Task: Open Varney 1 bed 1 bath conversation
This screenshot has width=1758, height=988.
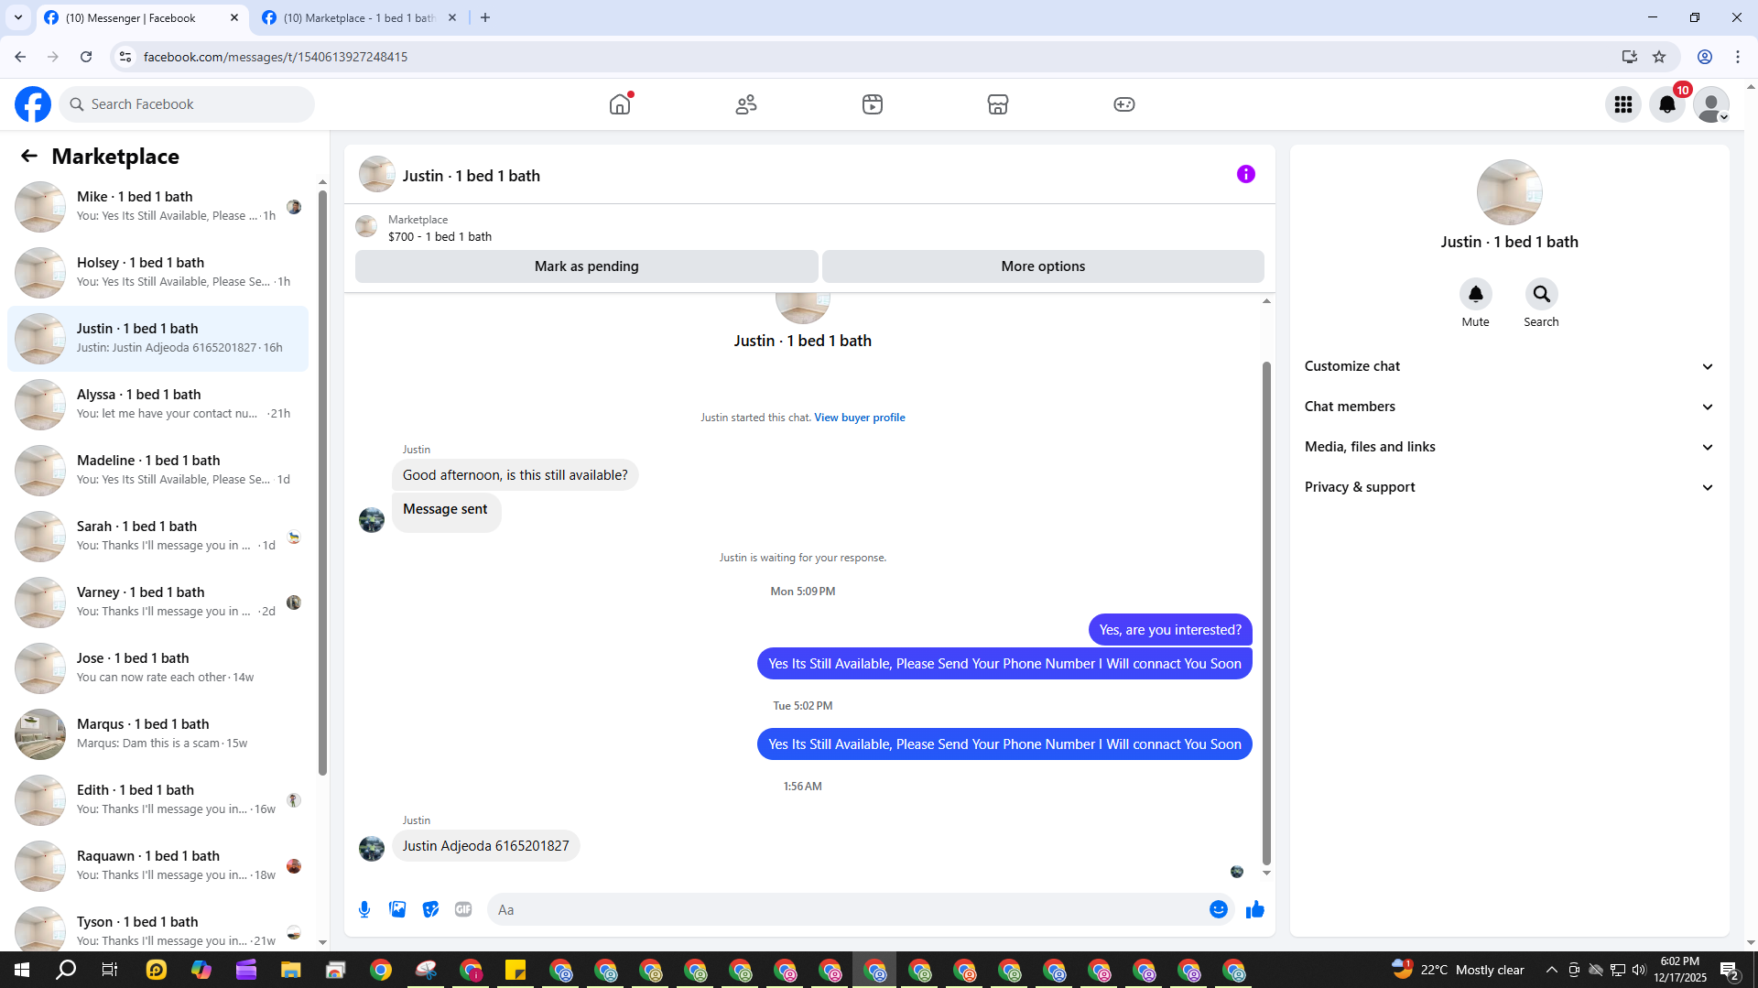Action: (x=158, y=602)
